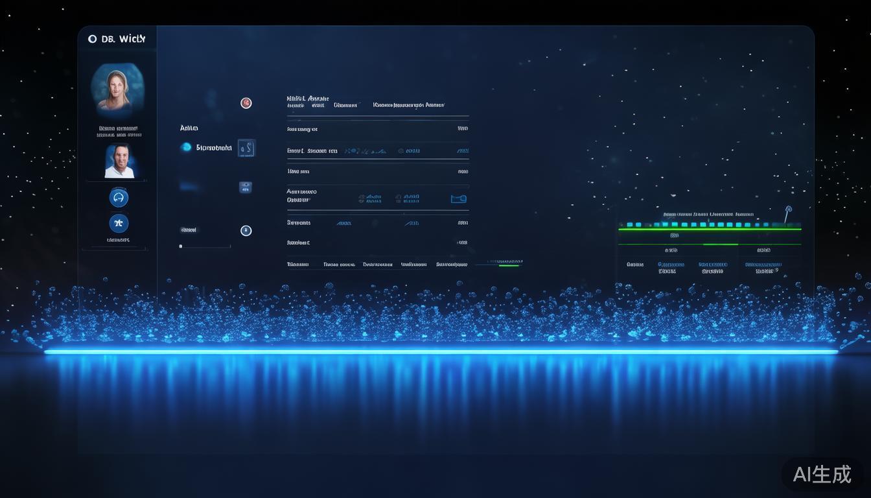Open the rightmost blue link under the chart
The height and width of the screenshot is (498, 871).
[763, 265]
